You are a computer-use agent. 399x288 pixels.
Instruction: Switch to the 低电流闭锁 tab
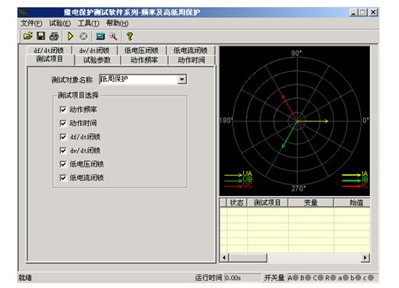[x=190, y=51]
